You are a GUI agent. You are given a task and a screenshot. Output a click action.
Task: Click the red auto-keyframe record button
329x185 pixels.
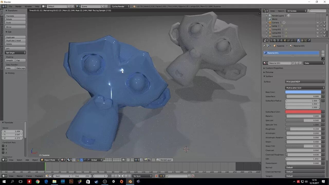tap(156, 176)
